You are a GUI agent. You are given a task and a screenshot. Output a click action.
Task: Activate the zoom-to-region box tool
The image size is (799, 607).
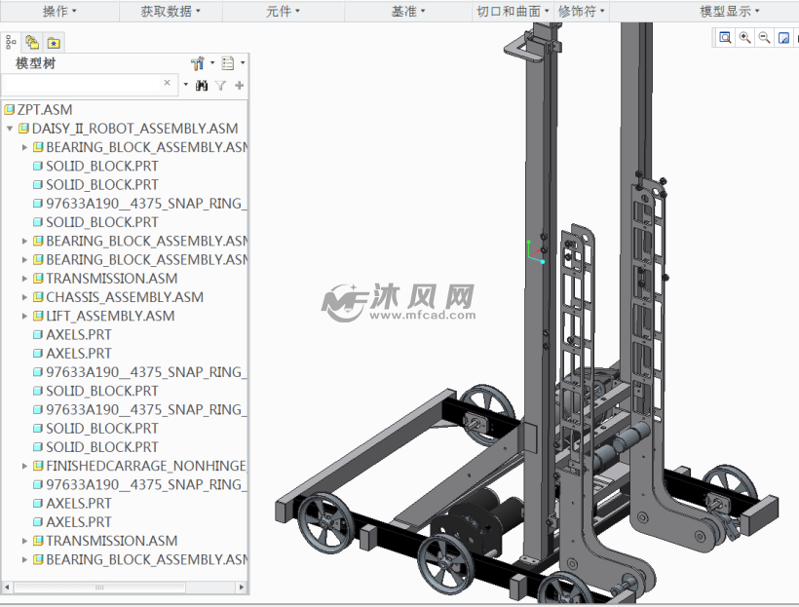click(725, 37)
